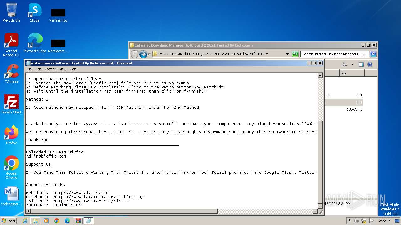The width and height of the screenshot is (401, 225).
Task: Click the "Admin@bicfic.com" text in Notepad
Action: [46, 156]
